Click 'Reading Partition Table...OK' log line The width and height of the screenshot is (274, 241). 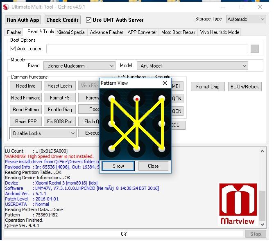pos(33,172)
